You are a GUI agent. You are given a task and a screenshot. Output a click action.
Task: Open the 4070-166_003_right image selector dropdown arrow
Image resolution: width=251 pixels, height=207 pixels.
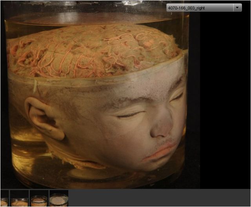pos(237,8)
